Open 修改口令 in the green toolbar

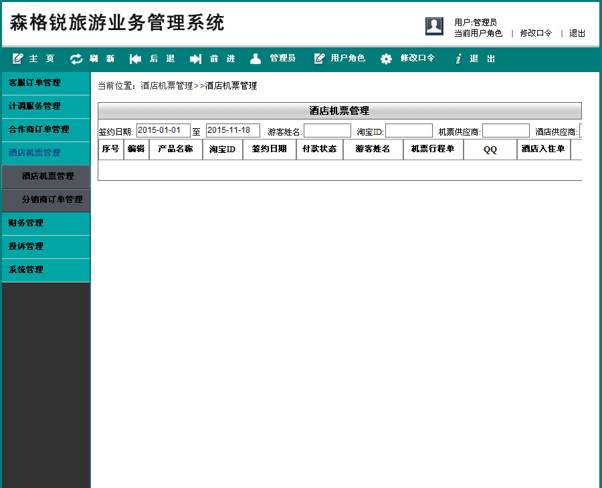click(417, 58)
